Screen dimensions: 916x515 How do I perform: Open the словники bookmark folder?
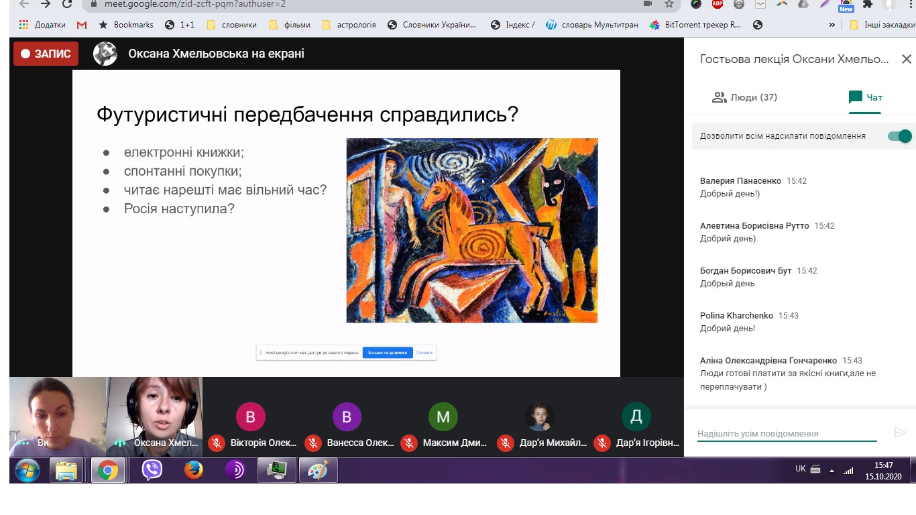tap(232, 25)
